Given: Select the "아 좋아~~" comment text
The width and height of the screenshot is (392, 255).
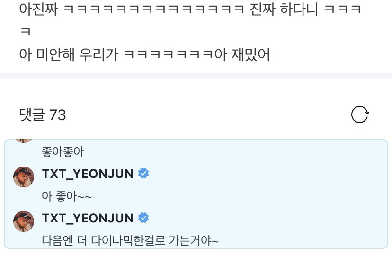Looking at the screenshot, I should tap(67, 196).
